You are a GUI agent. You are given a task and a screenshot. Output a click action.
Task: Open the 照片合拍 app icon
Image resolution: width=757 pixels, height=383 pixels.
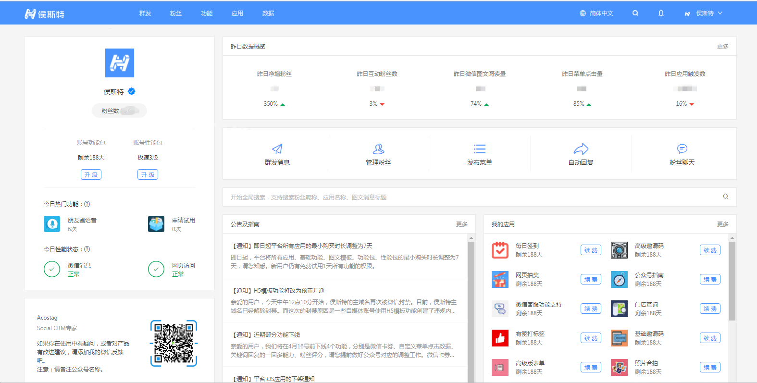pyautogui.click(x=619, y=368)
